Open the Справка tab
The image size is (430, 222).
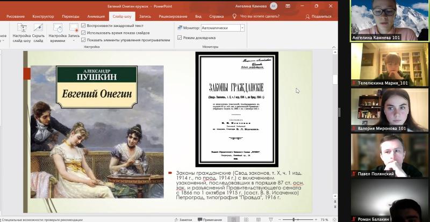coord(217,17)
